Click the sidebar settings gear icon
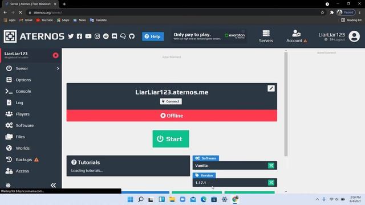The image size is (365, 205). pos(8,185)
